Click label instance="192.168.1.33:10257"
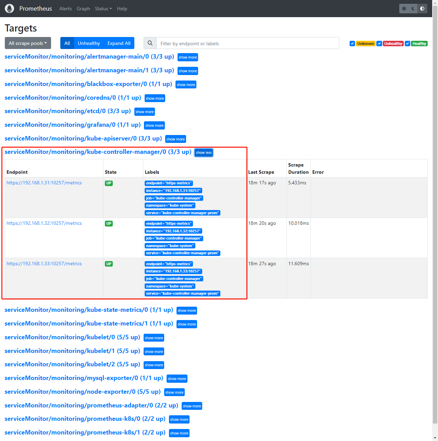This screenshot has height=441, width=438. coord(173,271)
